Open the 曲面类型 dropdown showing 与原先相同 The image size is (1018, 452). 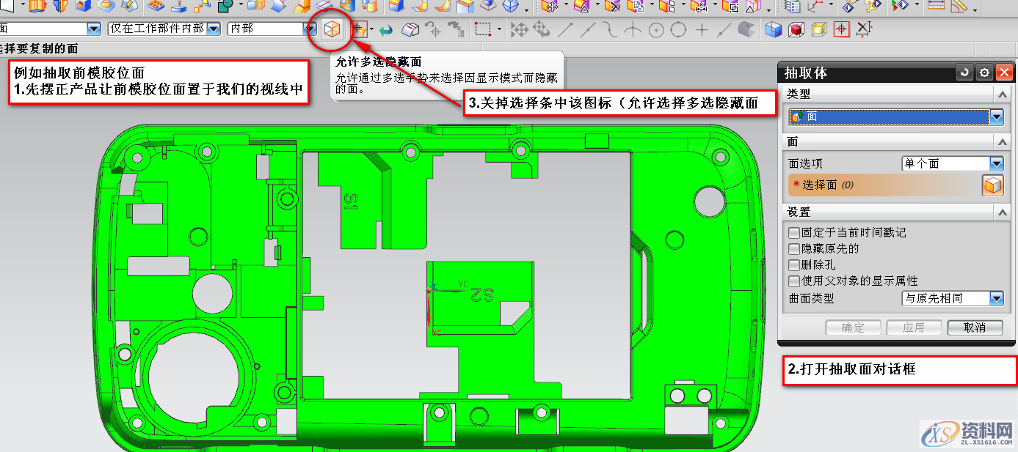pyautogui.click(x=997, y=299)
